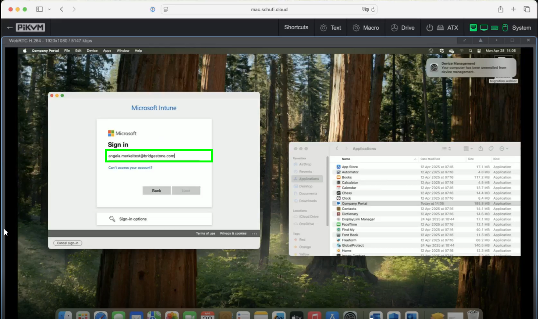Open the Window menu in the remote menu bar

click(x=123, y=50)
